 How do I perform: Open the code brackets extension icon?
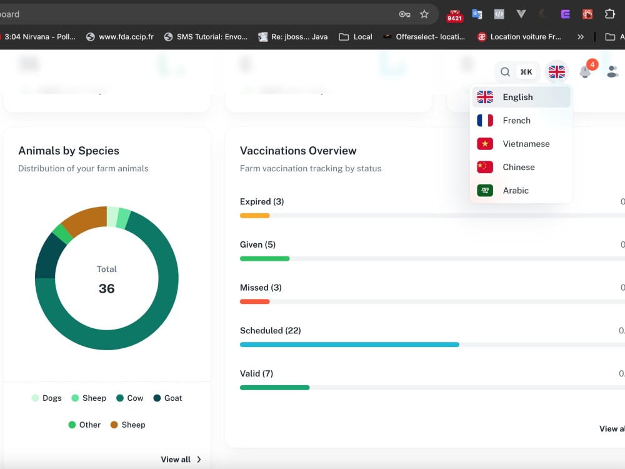499,14
